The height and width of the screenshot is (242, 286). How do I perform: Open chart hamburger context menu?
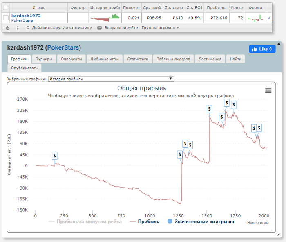coord(268,90)
